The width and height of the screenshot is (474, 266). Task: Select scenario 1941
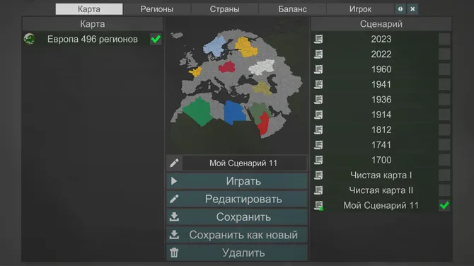coord(381,84)
